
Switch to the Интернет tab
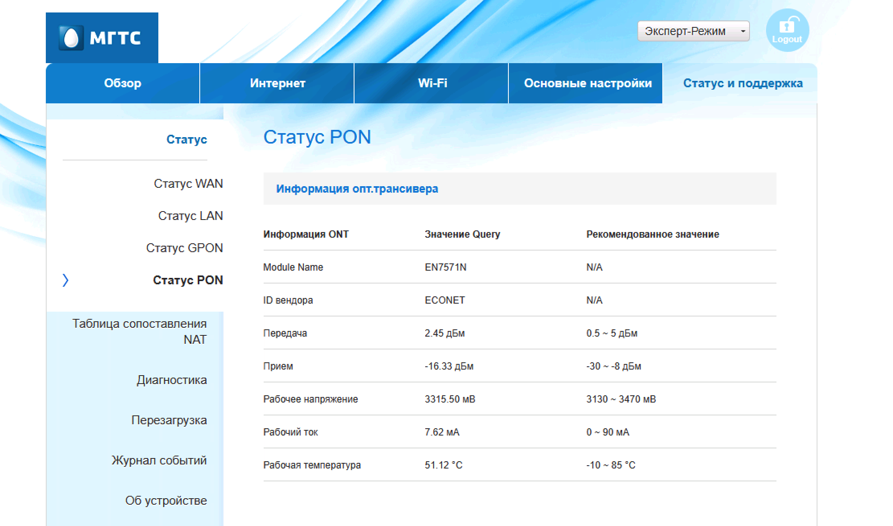(277, 83)
